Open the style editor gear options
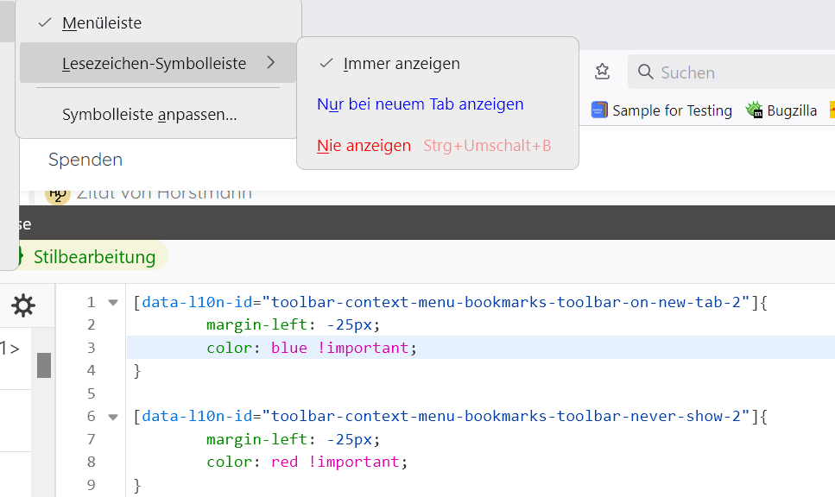This screenshot has width=835, height=497. pyautogui.click(x=23, y=305)
